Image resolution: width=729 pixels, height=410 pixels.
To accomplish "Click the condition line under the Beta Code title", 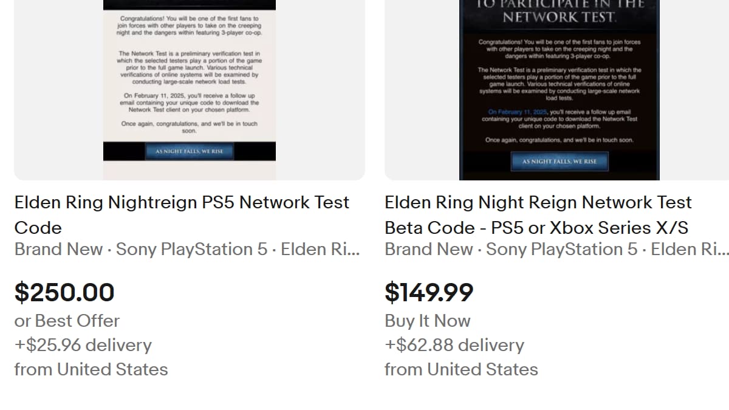I will [x=556, y=250].
